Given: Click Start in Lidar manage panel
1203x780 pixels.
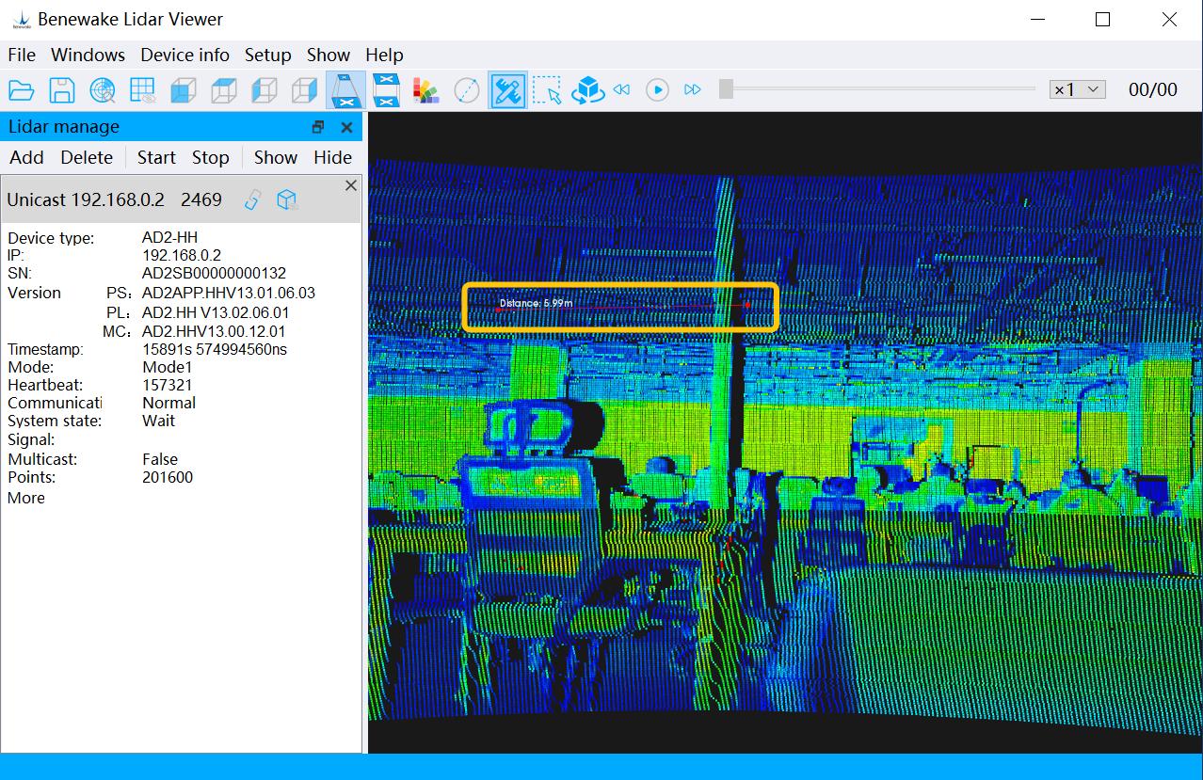Looking at the screenshot, I should (156, 158).
